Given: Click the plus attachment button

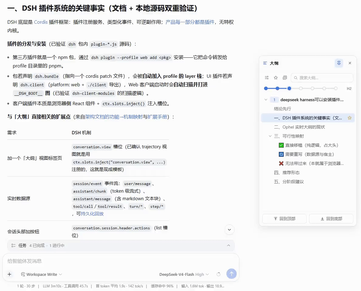Looking at the screenshot, I should (9, 274).
